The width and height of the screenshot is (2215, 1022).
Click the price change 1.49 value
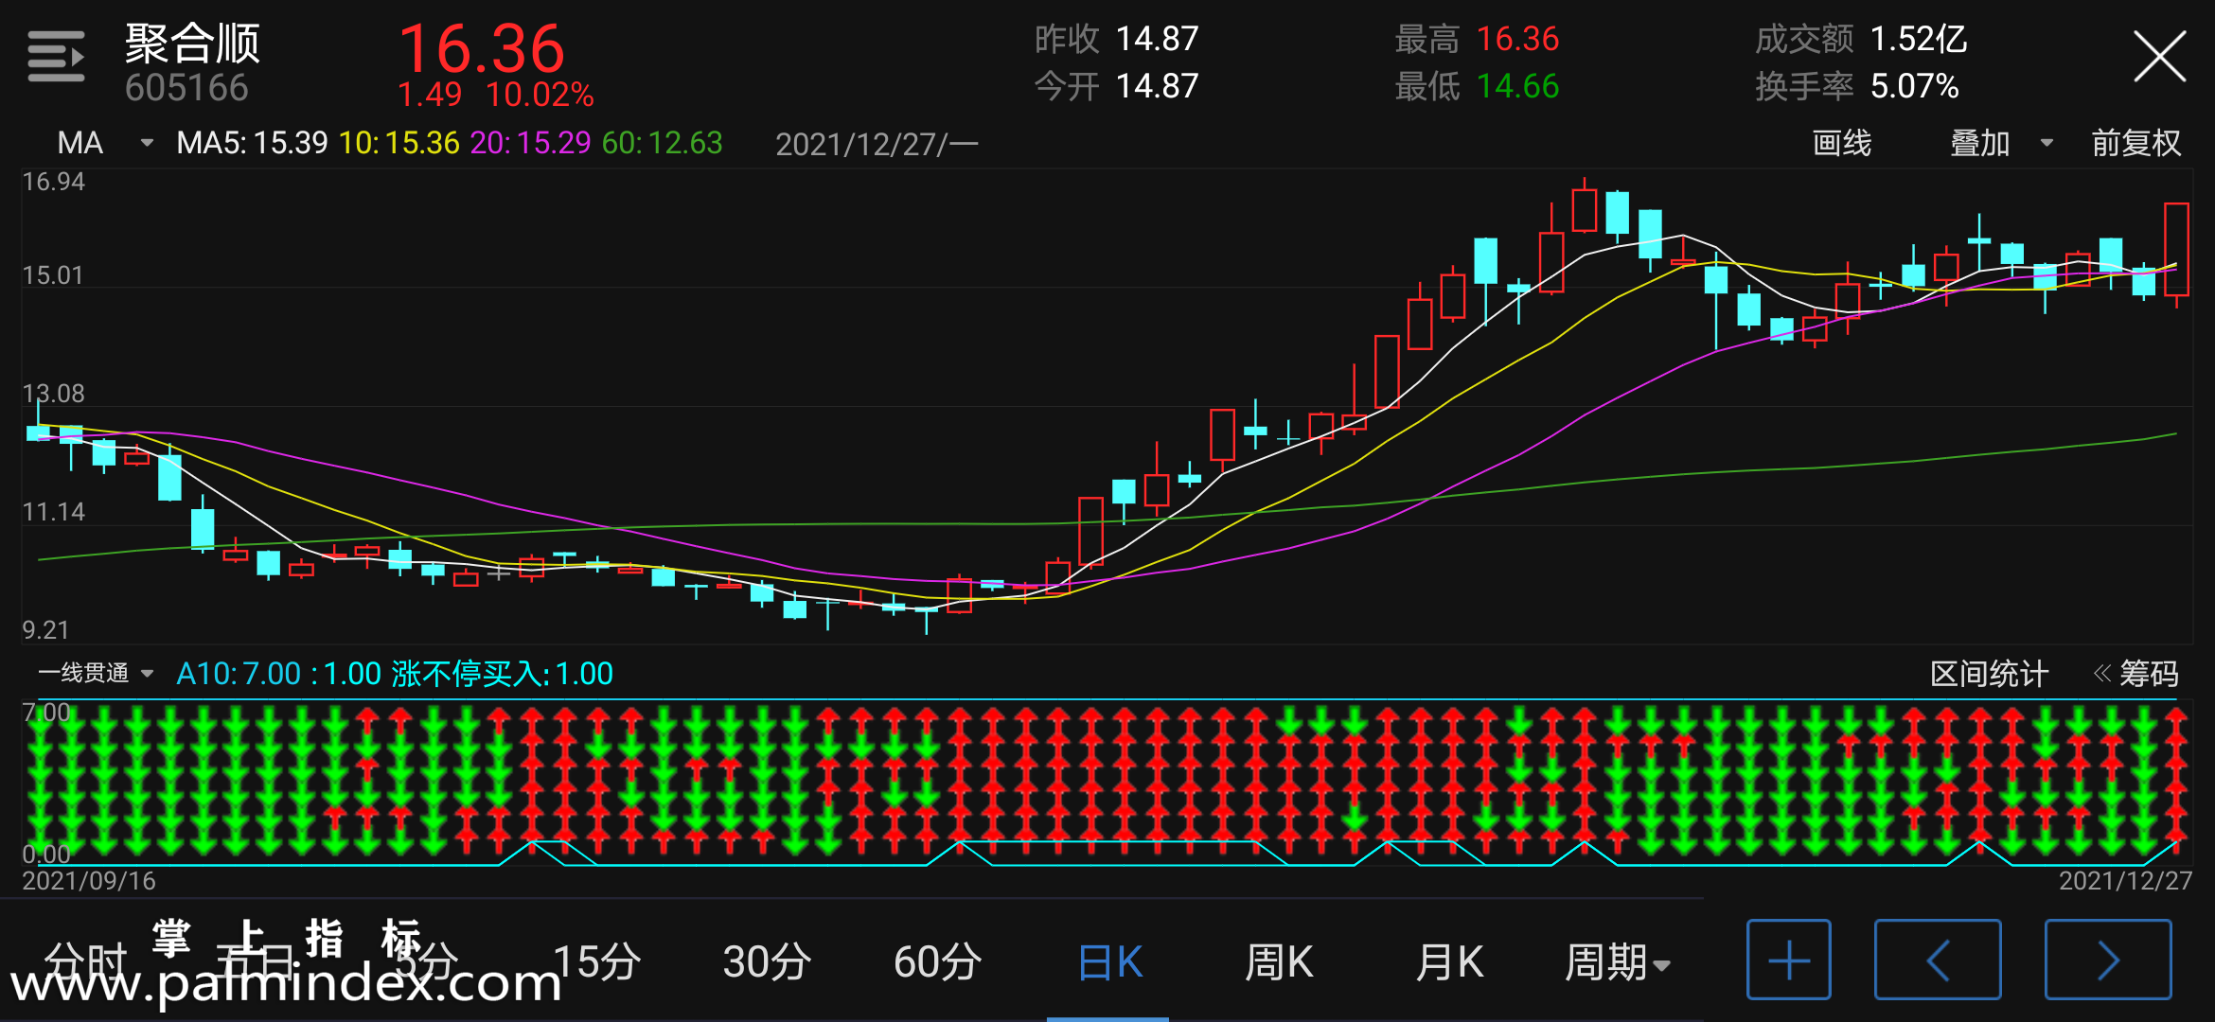(x=430, y=95)
